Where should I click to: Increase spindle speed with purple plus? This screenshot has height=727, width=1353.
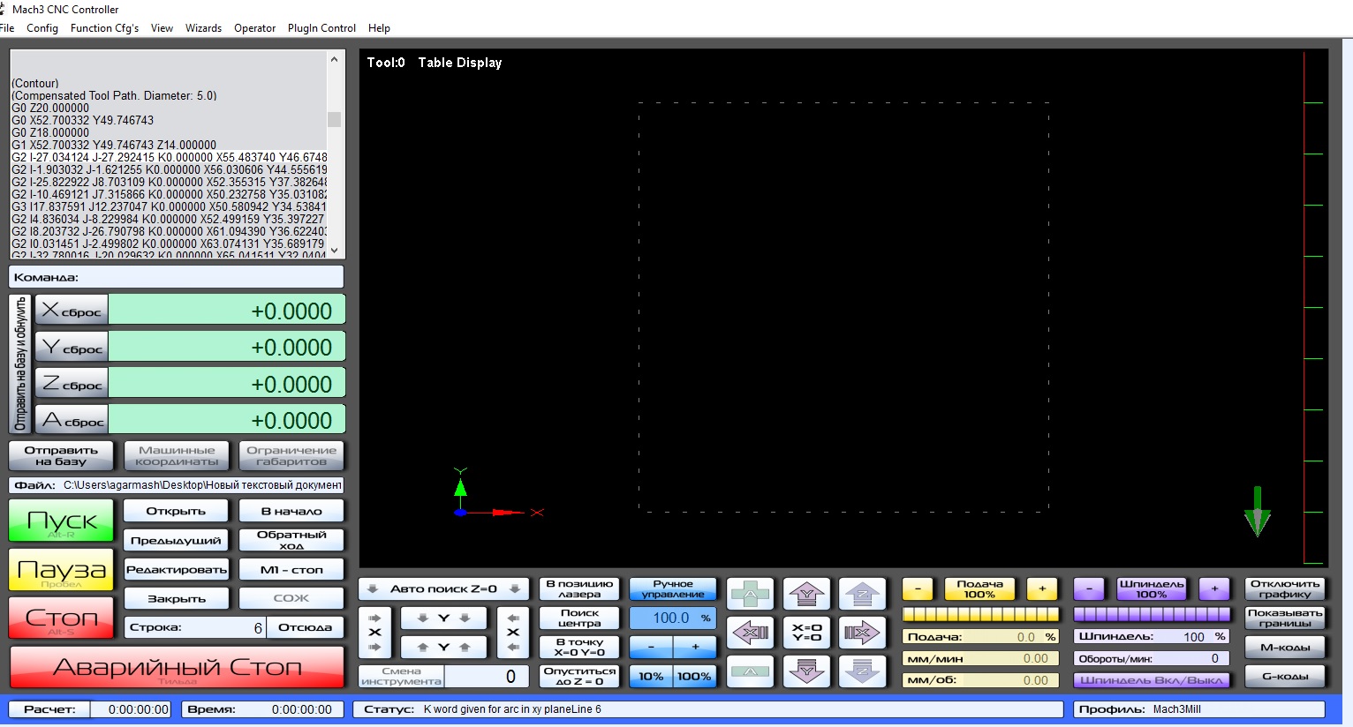point(1214,588)
